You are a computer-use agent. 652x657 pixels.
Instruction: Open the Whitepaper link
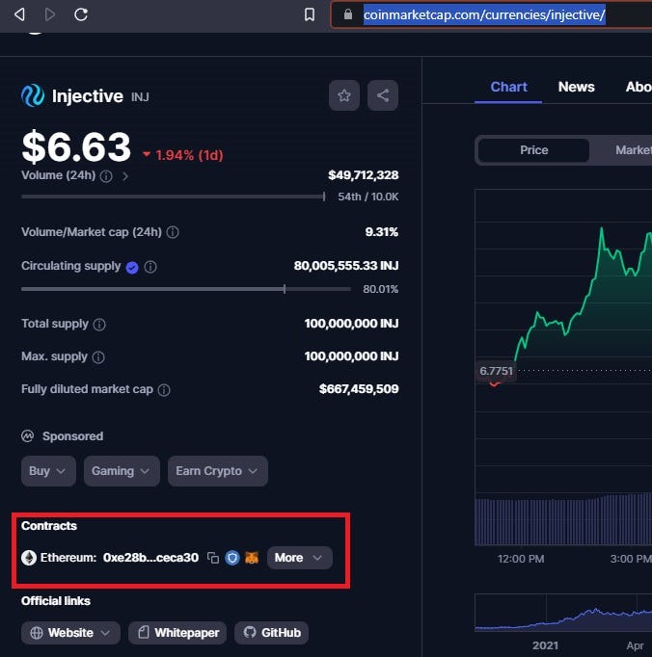pos(177,633)
